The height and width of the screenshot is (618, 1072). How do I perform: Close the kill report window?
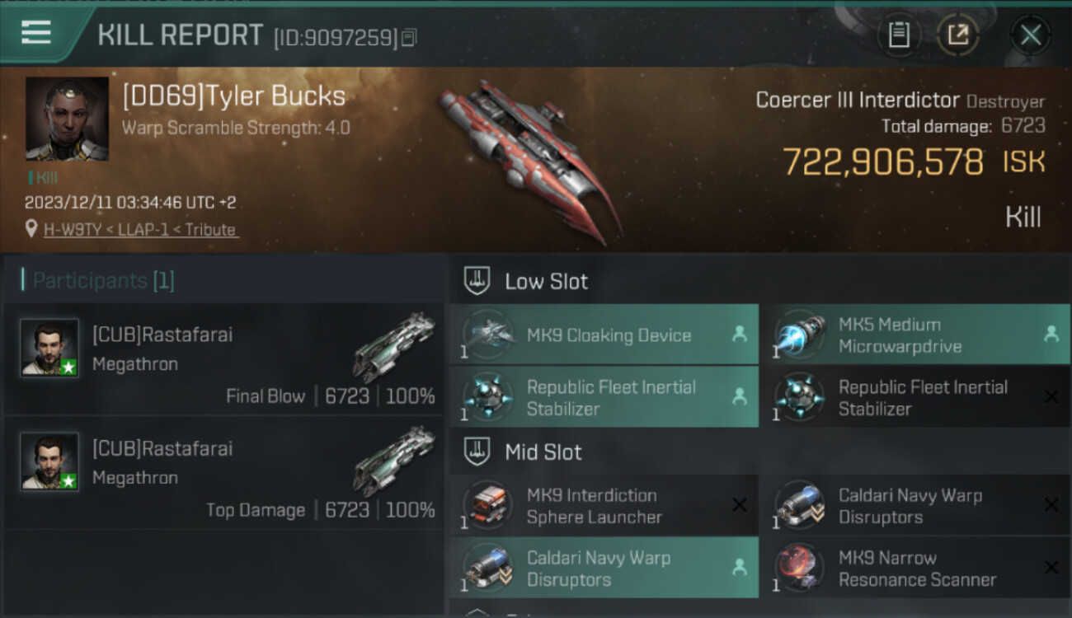[x=1030, y=35]
